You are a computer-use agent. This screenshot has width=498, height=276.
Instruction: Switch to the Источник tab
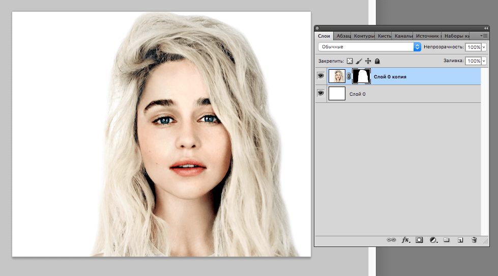(427, 36)
